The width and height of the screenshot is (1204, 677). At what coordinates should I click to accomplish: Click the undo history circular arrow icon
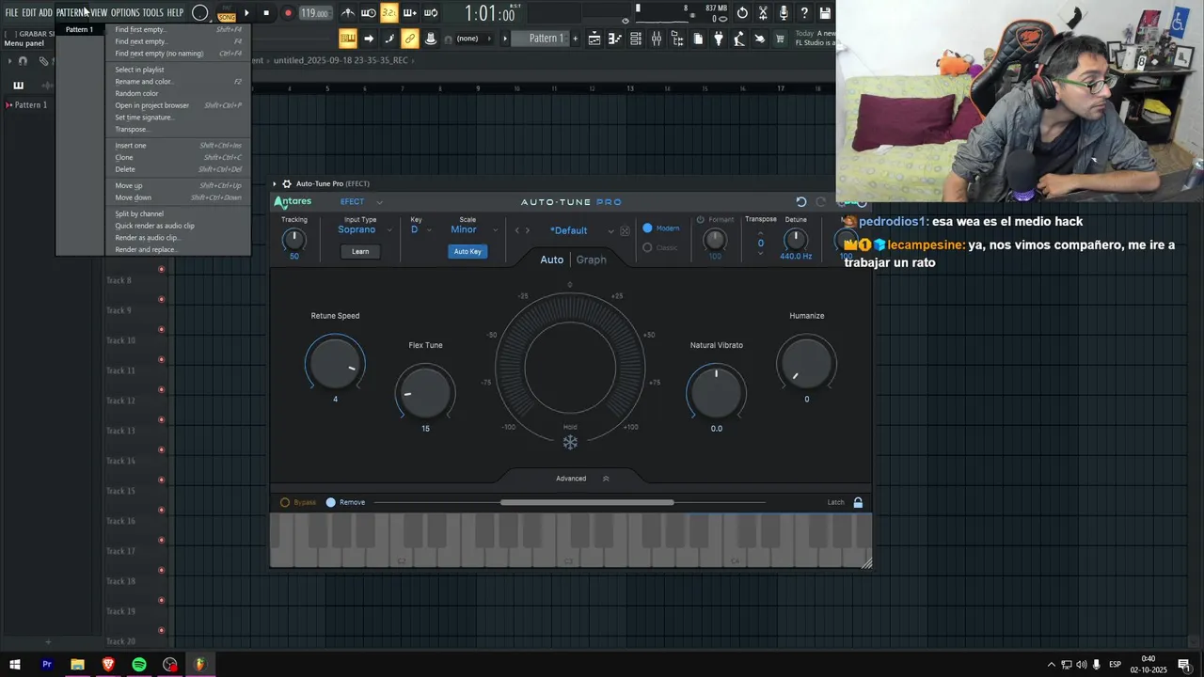tap(742, 13)
